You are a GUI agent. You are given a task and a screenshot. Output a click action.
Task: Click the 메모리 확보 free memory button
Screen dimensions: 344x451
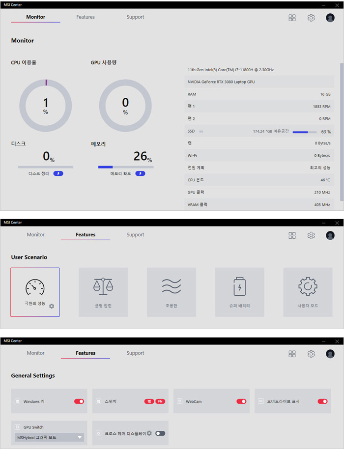[141, 173]
